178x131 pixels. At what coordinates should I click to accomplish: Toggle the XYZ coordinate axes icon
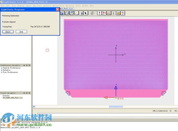77,13
